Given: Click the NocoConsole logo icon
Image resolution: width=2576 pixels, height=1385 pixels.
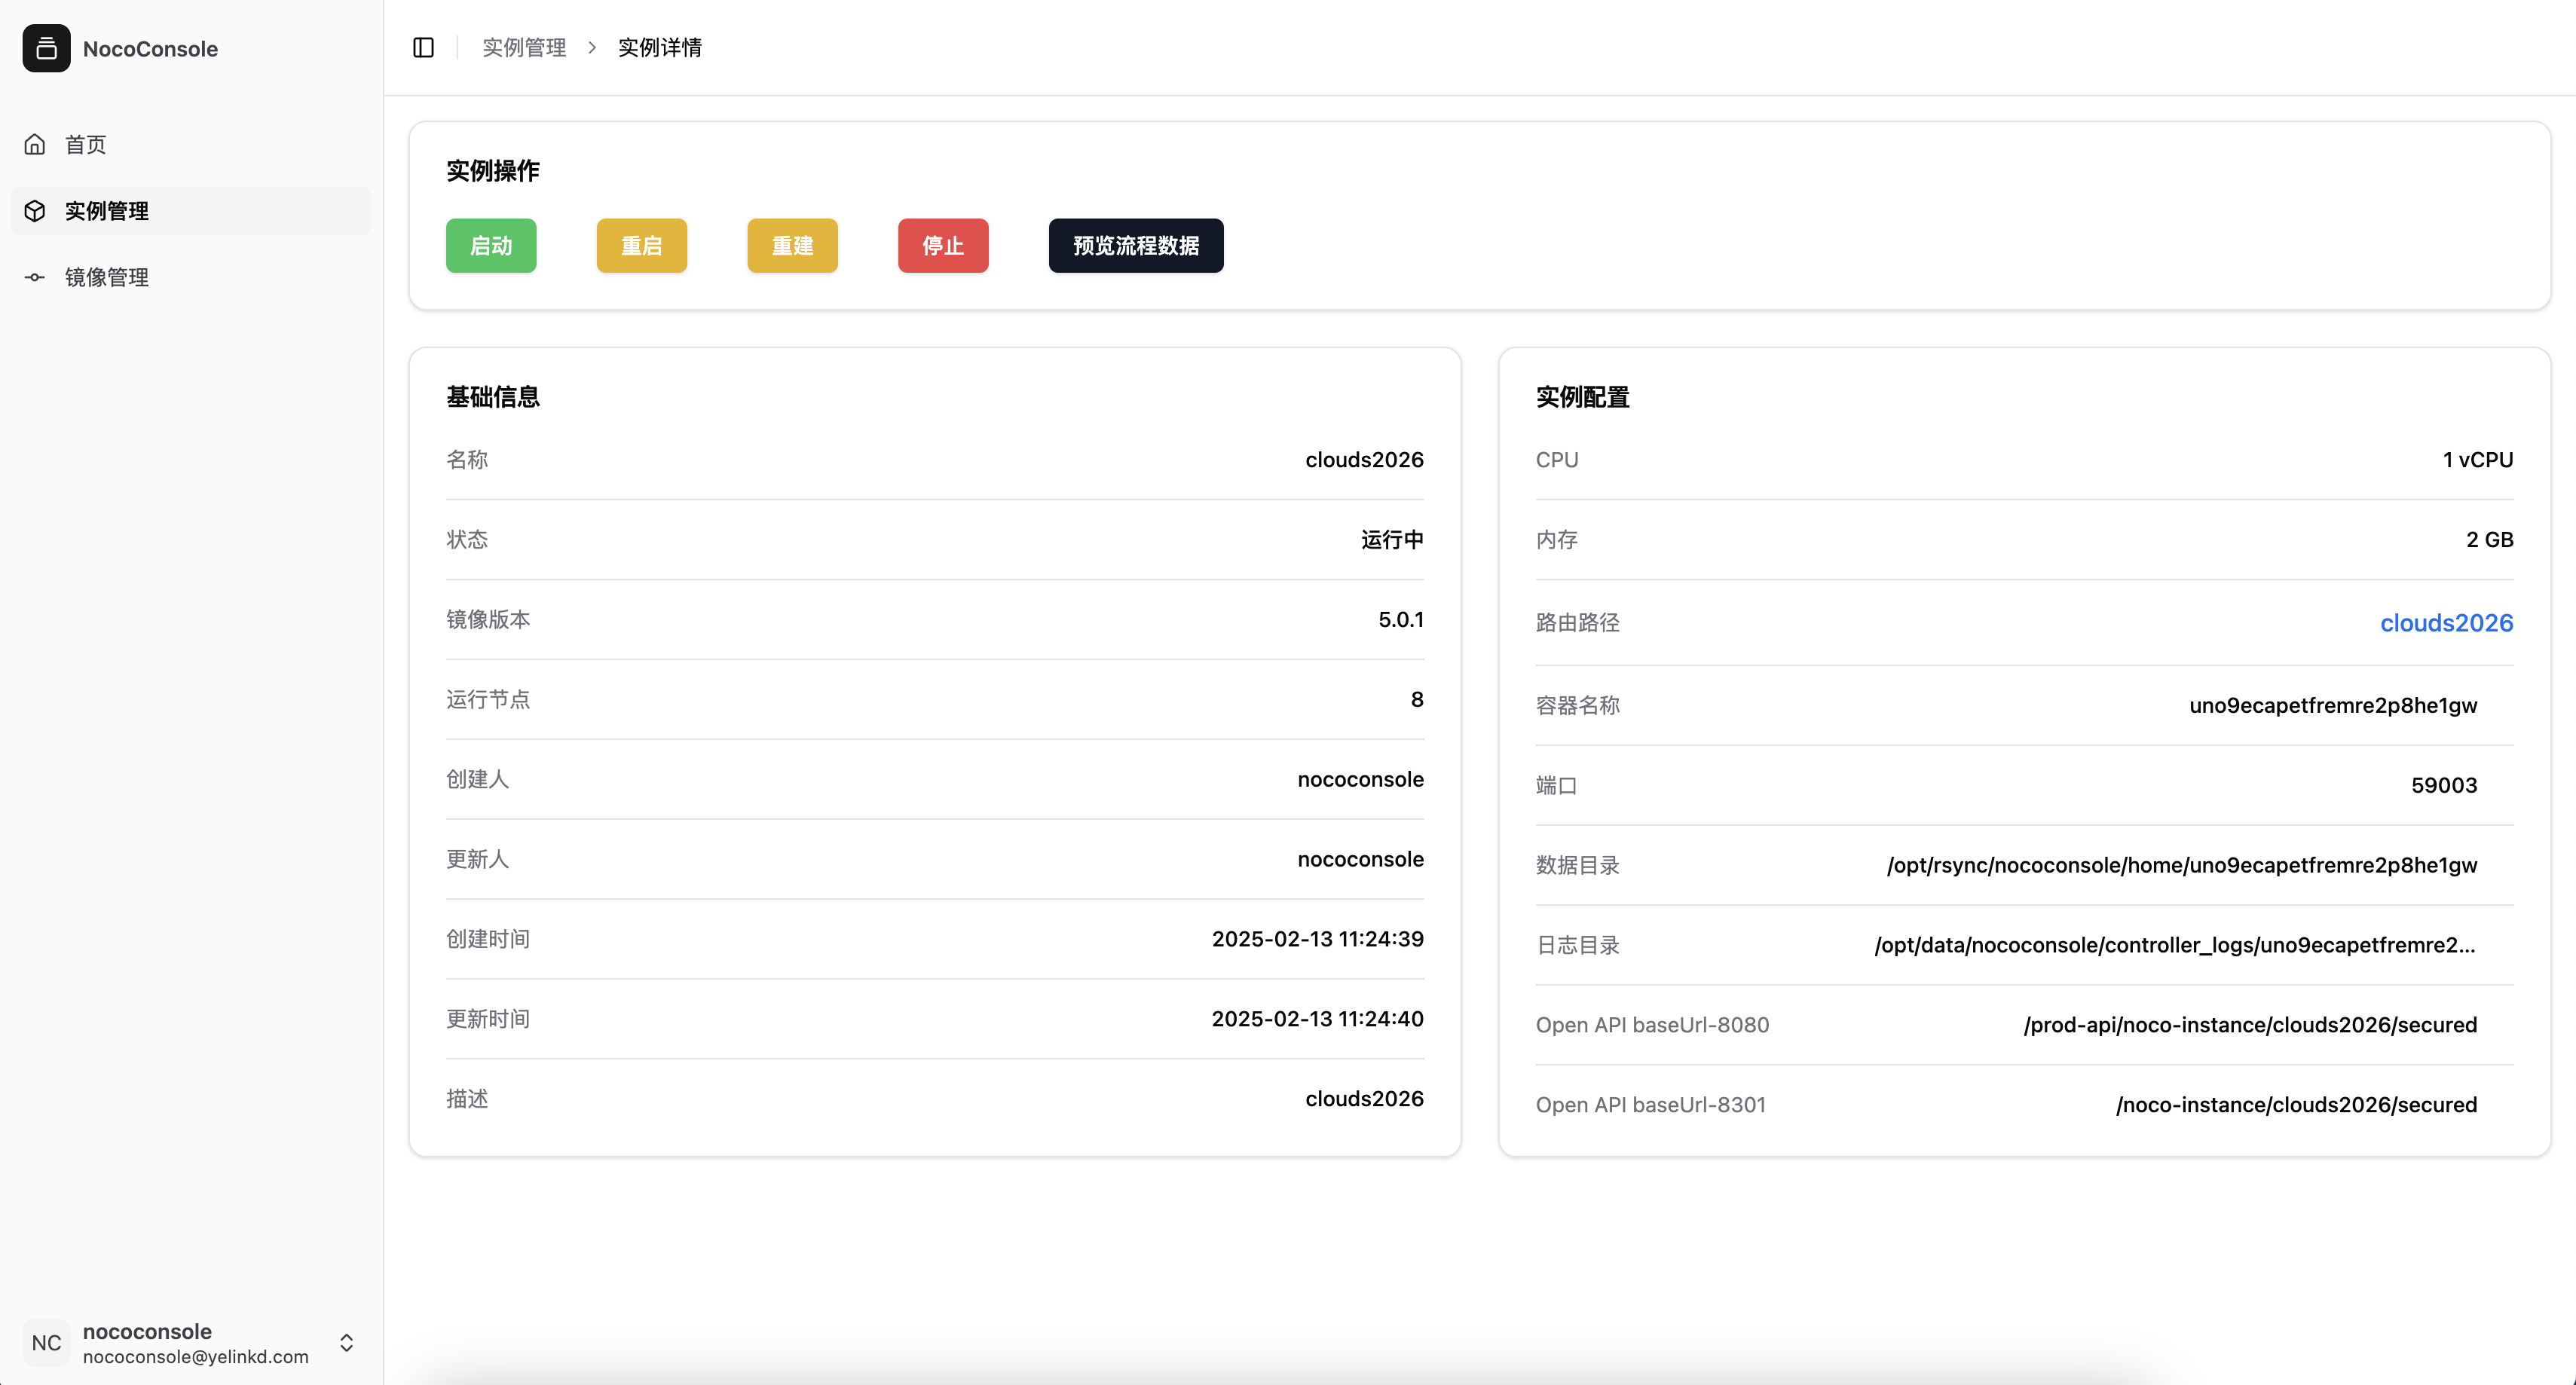Looking at the screenshot, I should point(46,48).
